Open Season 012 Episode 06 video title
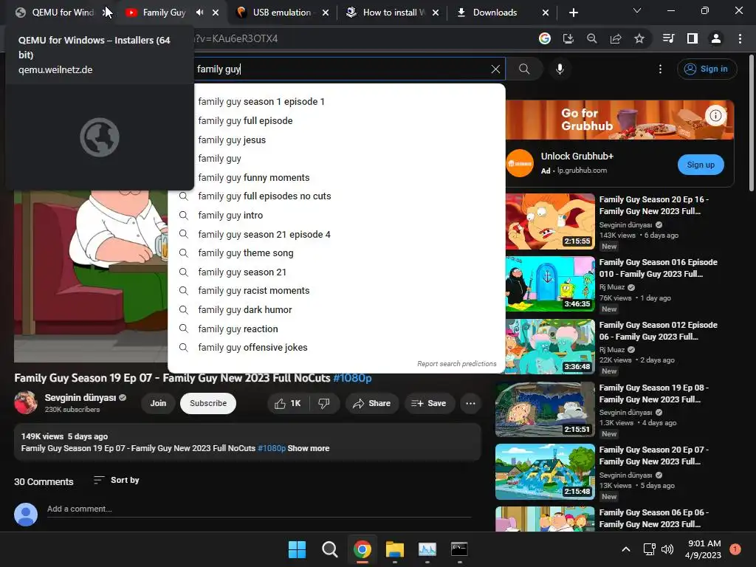756x567 pixels. (658, 331)
